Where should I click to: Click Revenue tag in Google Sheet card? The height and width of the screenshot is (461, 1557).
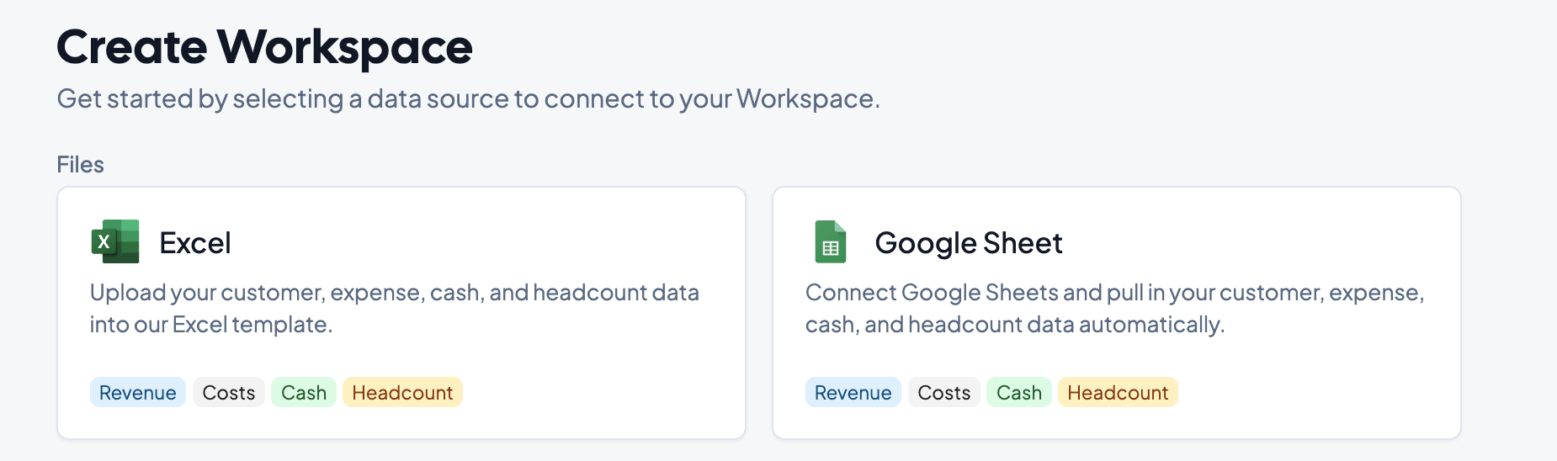[x=853, y=393]
